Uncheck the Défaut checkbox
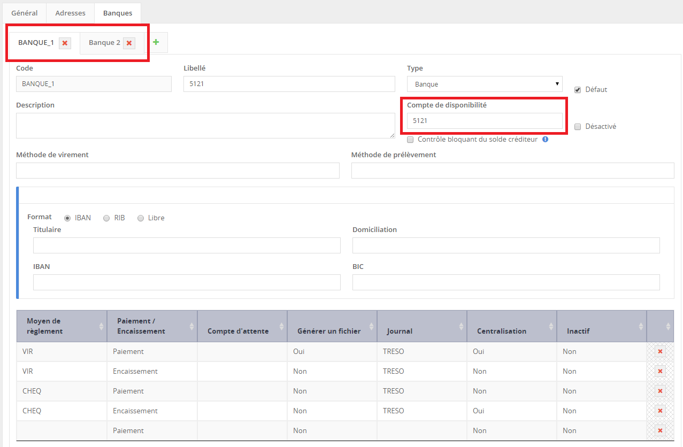 pyautogui.click(x=578, y=90)
